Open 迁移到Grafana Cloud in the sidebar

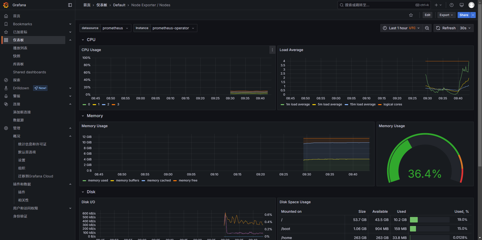point(36,176)
